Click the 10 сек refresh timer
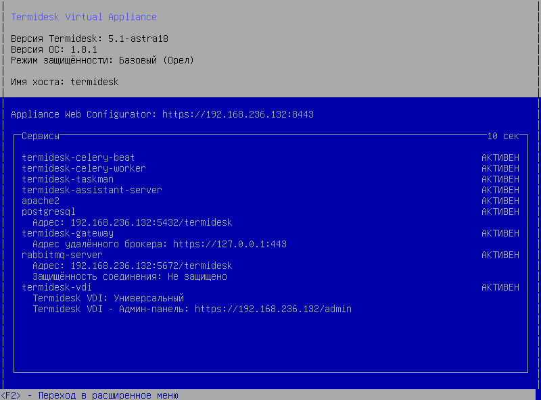Viewport: 541px width, 400px height. click(503, 136)
